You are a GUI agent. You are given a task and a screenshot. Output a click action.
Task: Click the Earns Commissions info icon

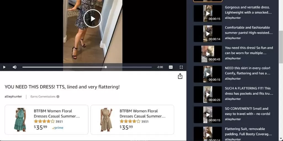tap(58, 97)
